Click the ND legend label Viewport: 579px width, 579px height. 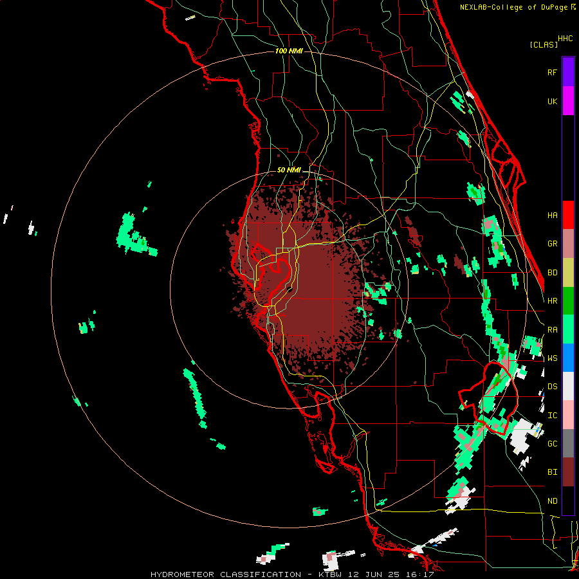(552, 501)
